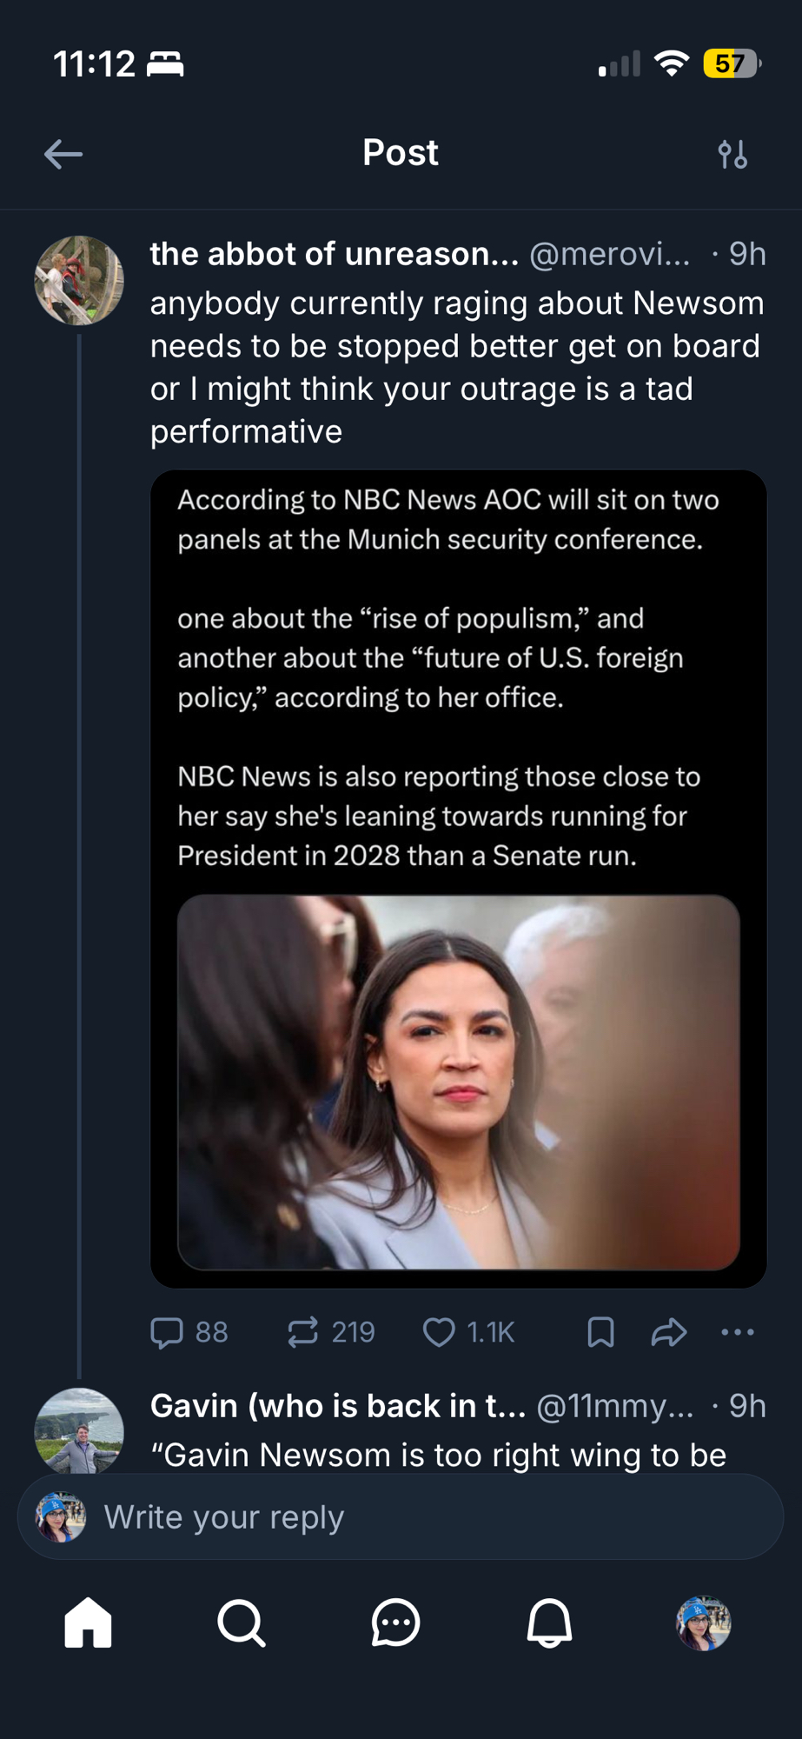Share the post via arrow icon
The height and width of the screenshot is (1739, 802).
[x=669, y=1332]
